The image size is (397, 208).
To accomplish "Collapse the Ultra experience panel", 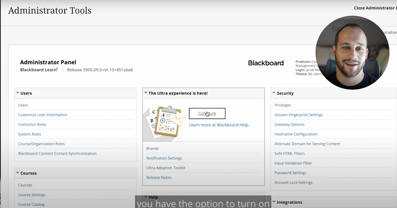I will (x=146, y=93).
